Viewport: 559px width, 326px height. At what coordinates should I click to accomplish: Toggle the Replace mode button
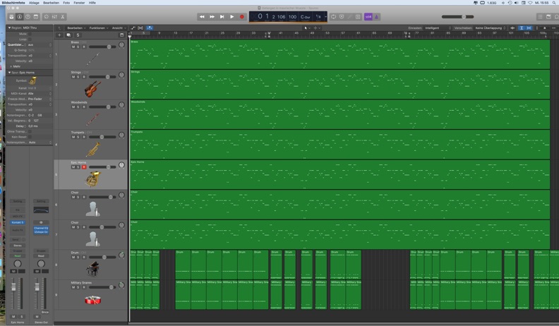point(342,17)
